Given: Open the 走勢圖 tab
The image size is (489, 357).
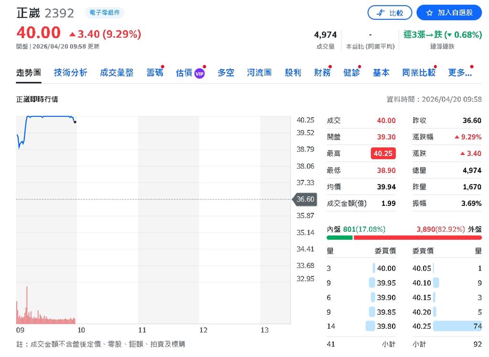Looking at the screenshot, I should click(x=28, y=73).
